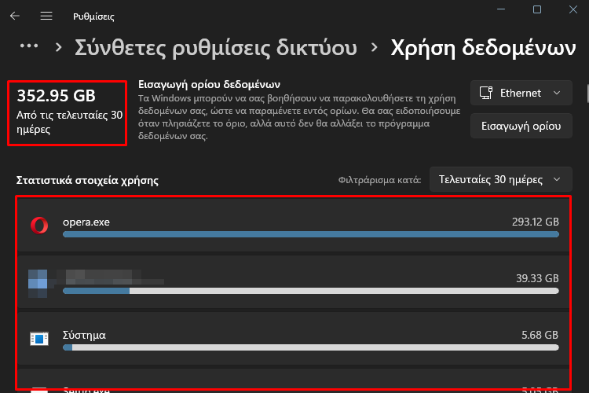Click the Εισαγωγή ορίου δεδομένων heading

209,84
